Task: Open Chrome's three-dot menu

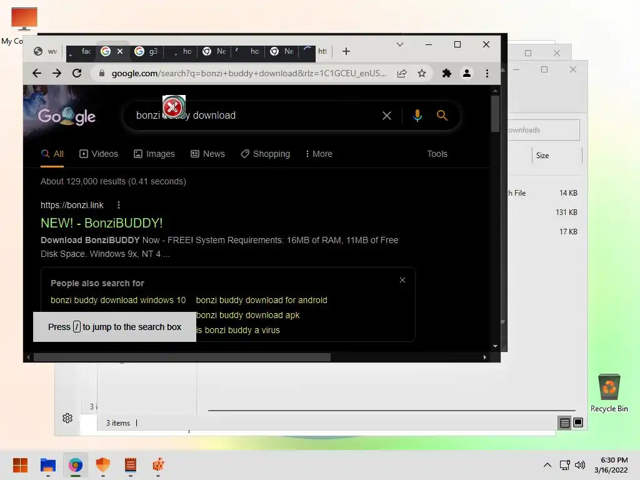Action: [x=487, y=74]
